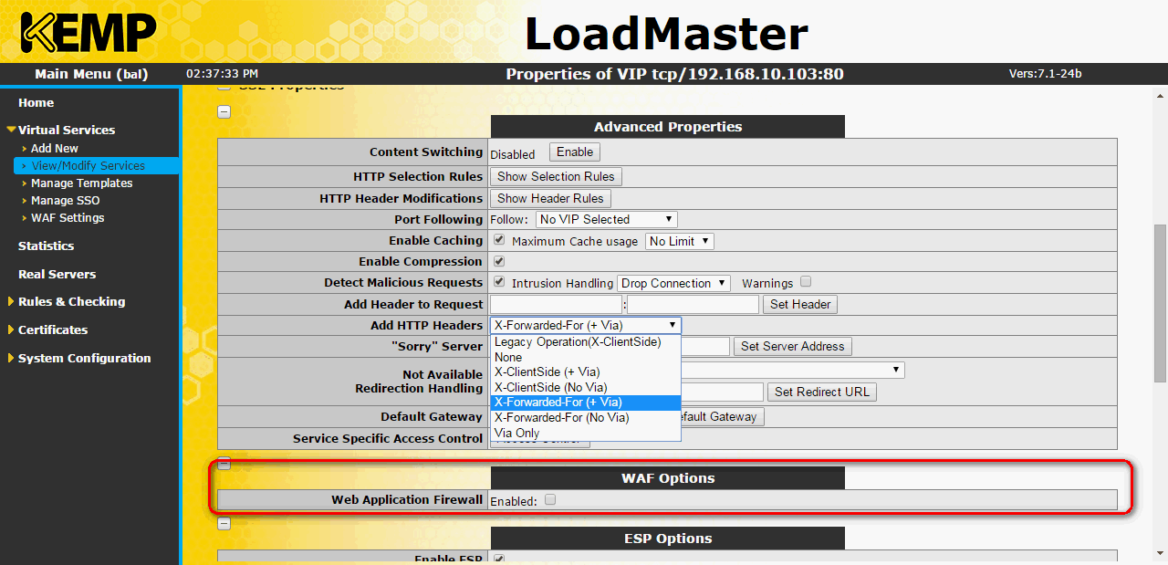Image resolution: width=1168 pixels, height=565 pixels.
Task: Click the Vers:7.1-24b text
Action: pyautogui.click(x=1046, y=75)
